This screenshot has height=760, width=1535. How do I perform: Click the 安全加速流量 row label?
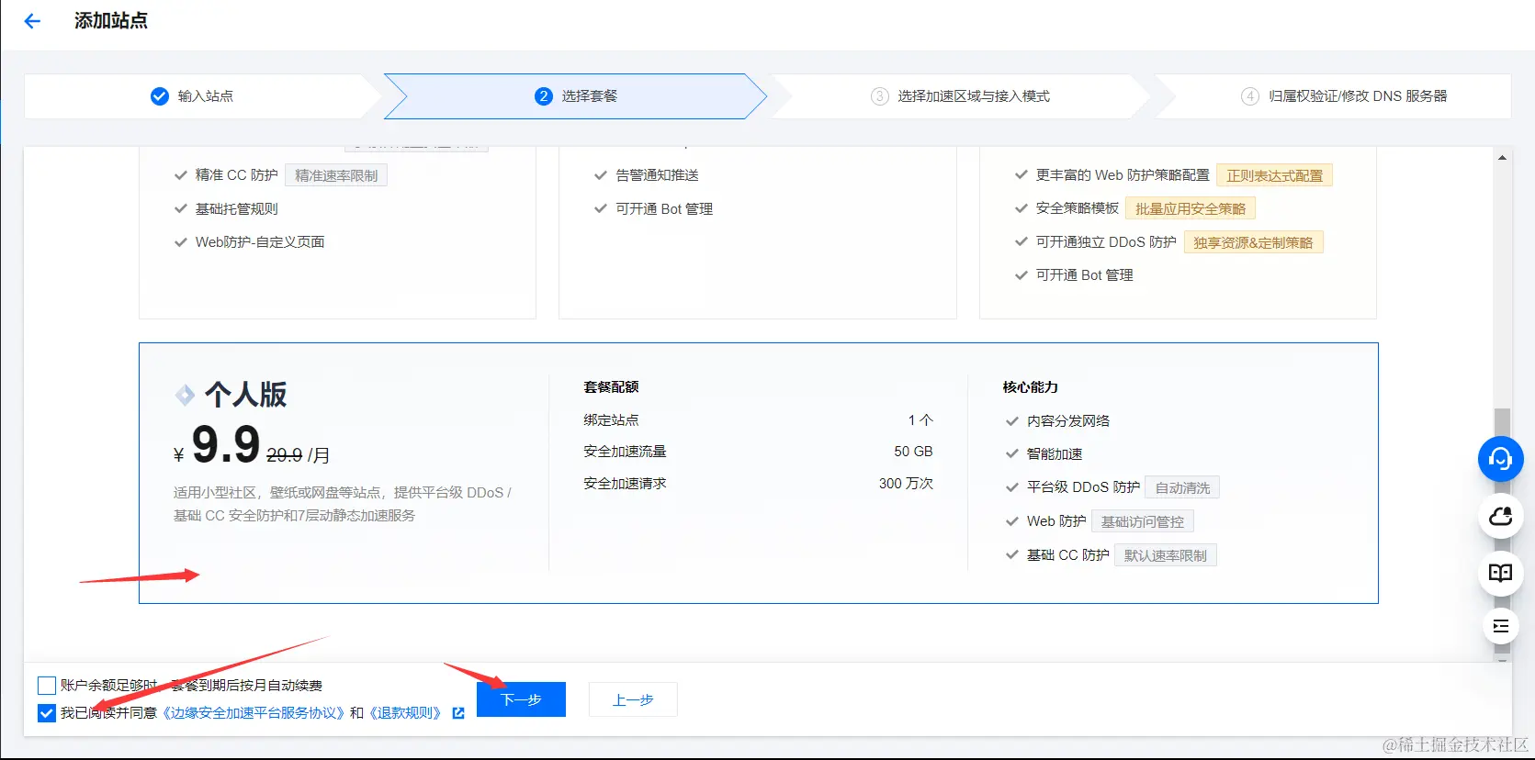tap(625, 452)
